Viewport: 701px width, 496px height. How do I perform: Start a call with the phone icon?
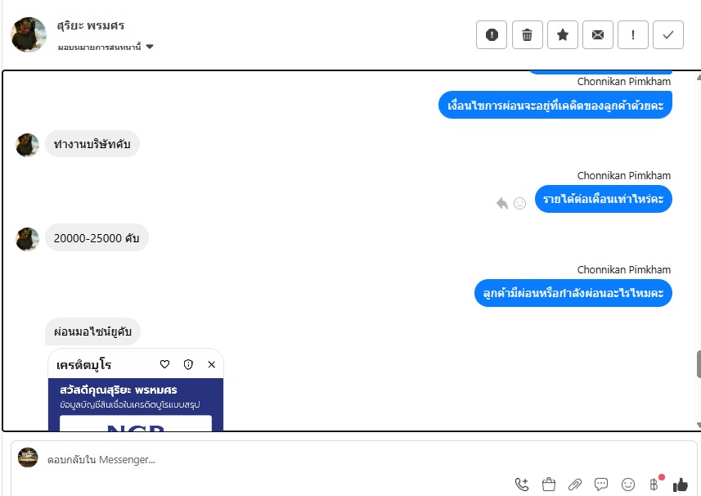(522, 485)
